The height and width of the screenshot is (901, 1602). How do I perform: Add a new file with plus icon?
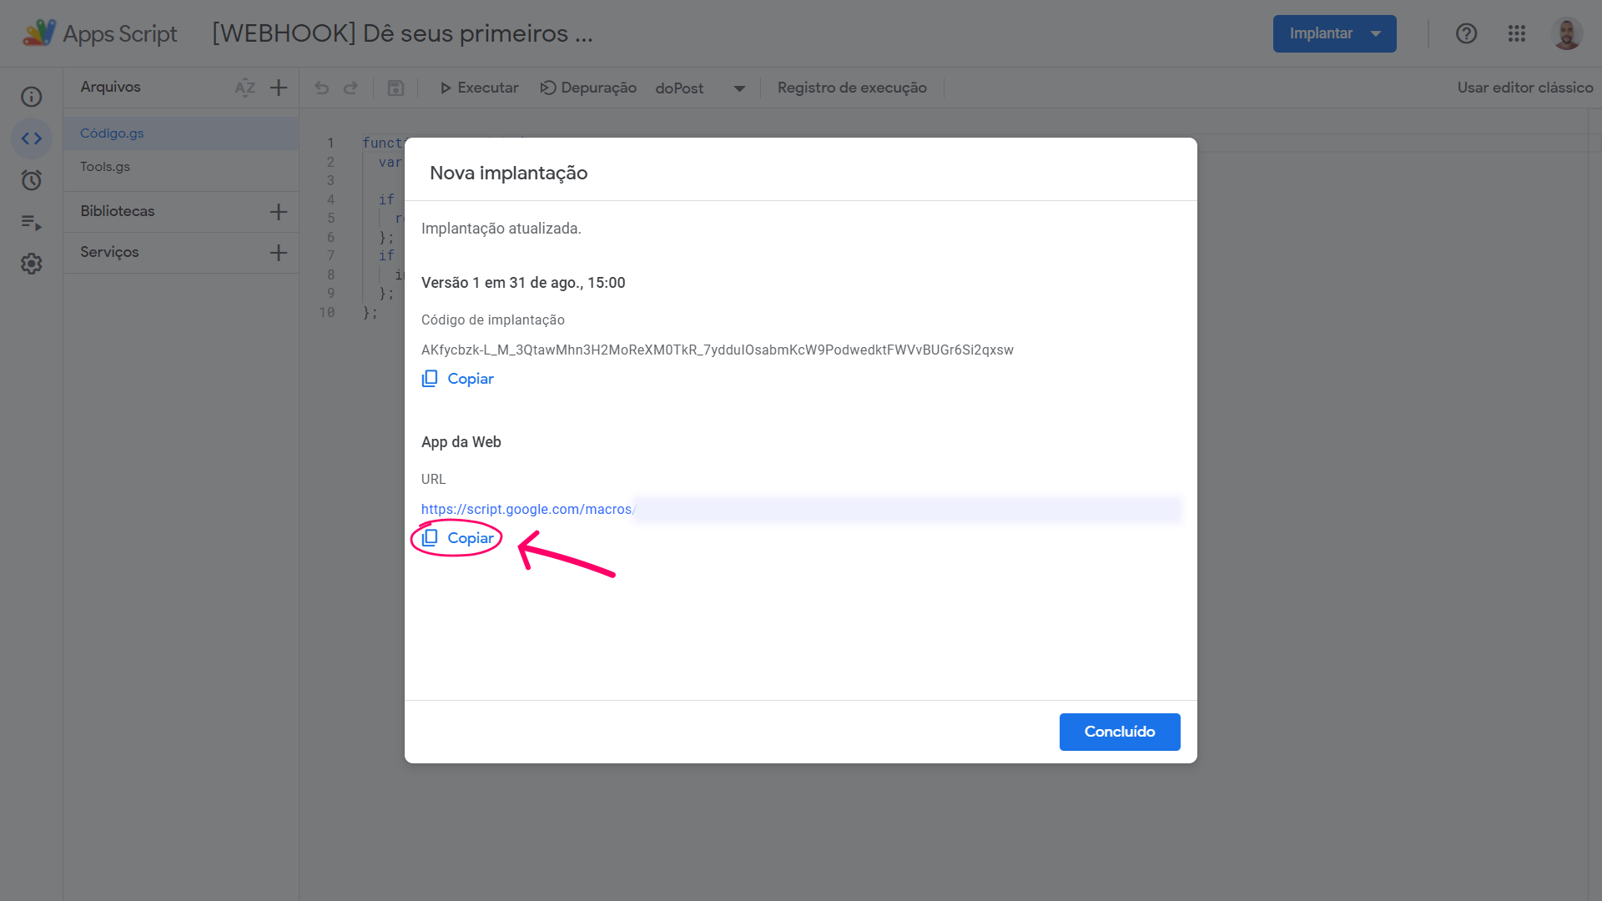tap(279, 88)
